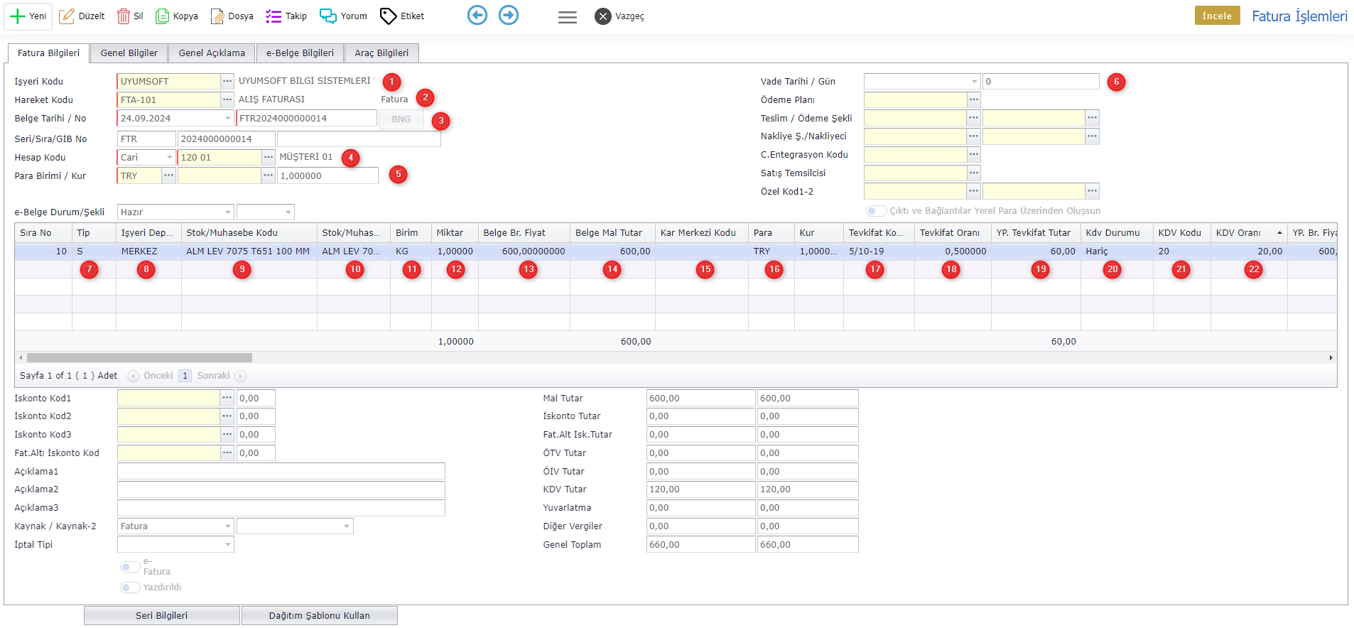Click the Kopya copy icon
Viewport: 1354px width, 628px height.
click(163, 16)
